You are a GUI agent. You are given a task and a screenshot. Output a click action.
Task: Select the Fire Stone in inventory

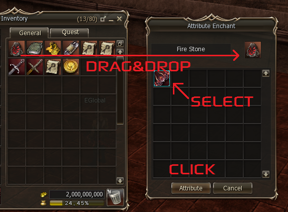pyautogui.click(x=17, y=49)
